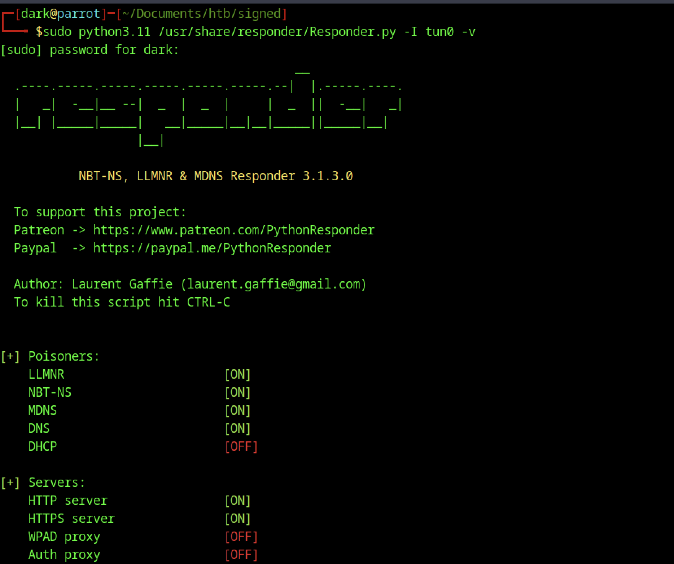Click the dark@parrot username in prompt

[x=60, y=14]
